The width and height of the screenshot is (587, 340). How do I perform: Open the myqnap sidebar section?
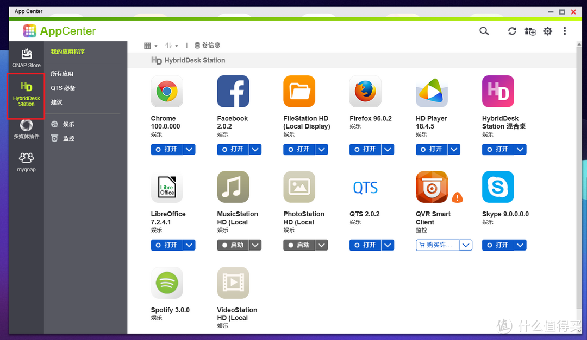26,161
